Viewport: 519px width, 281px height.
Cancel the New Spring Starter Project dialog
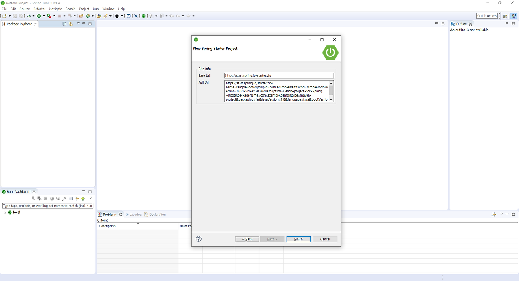click(x=325, y=239)
